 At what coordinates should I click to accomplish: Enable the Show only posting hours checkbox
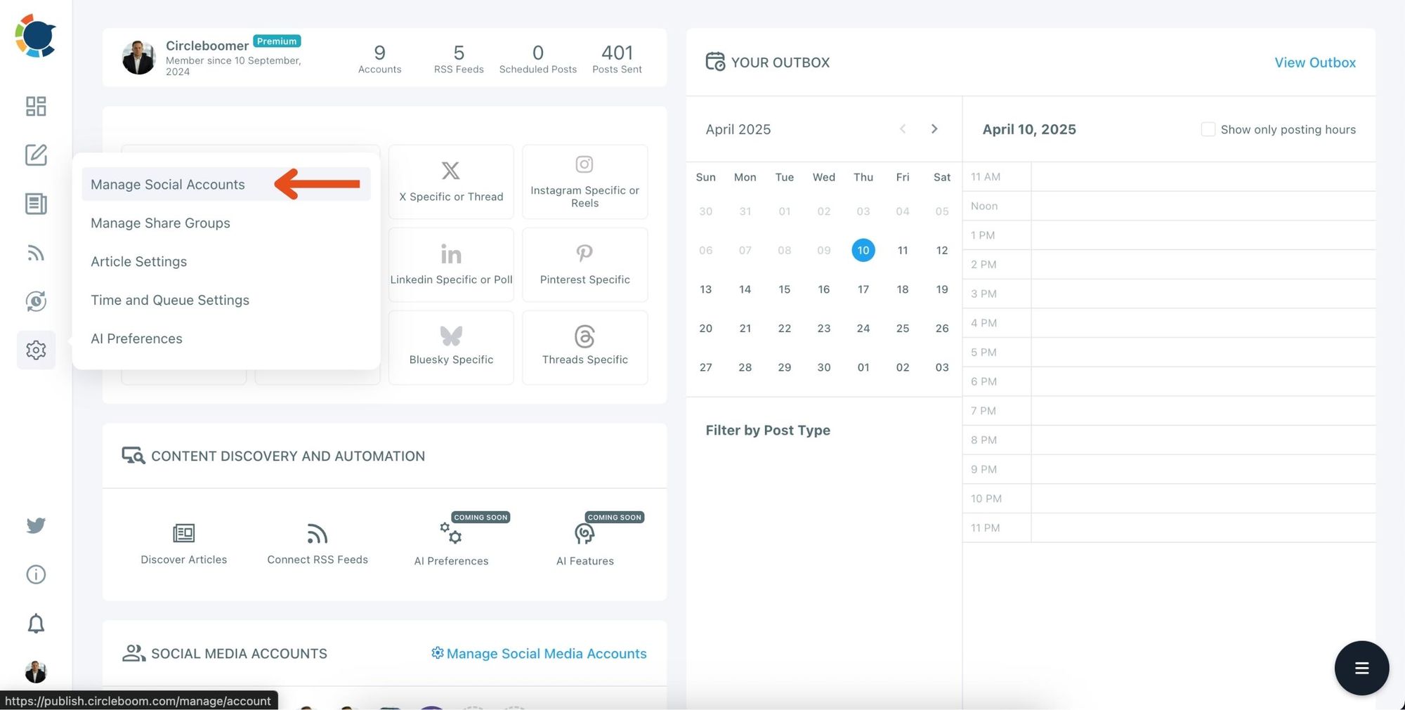1208,129
